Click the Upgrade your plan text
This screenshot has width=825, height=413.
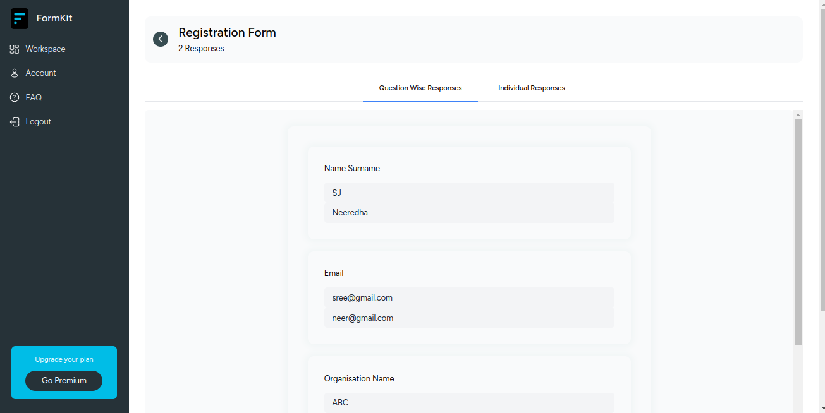click(64, 359)
